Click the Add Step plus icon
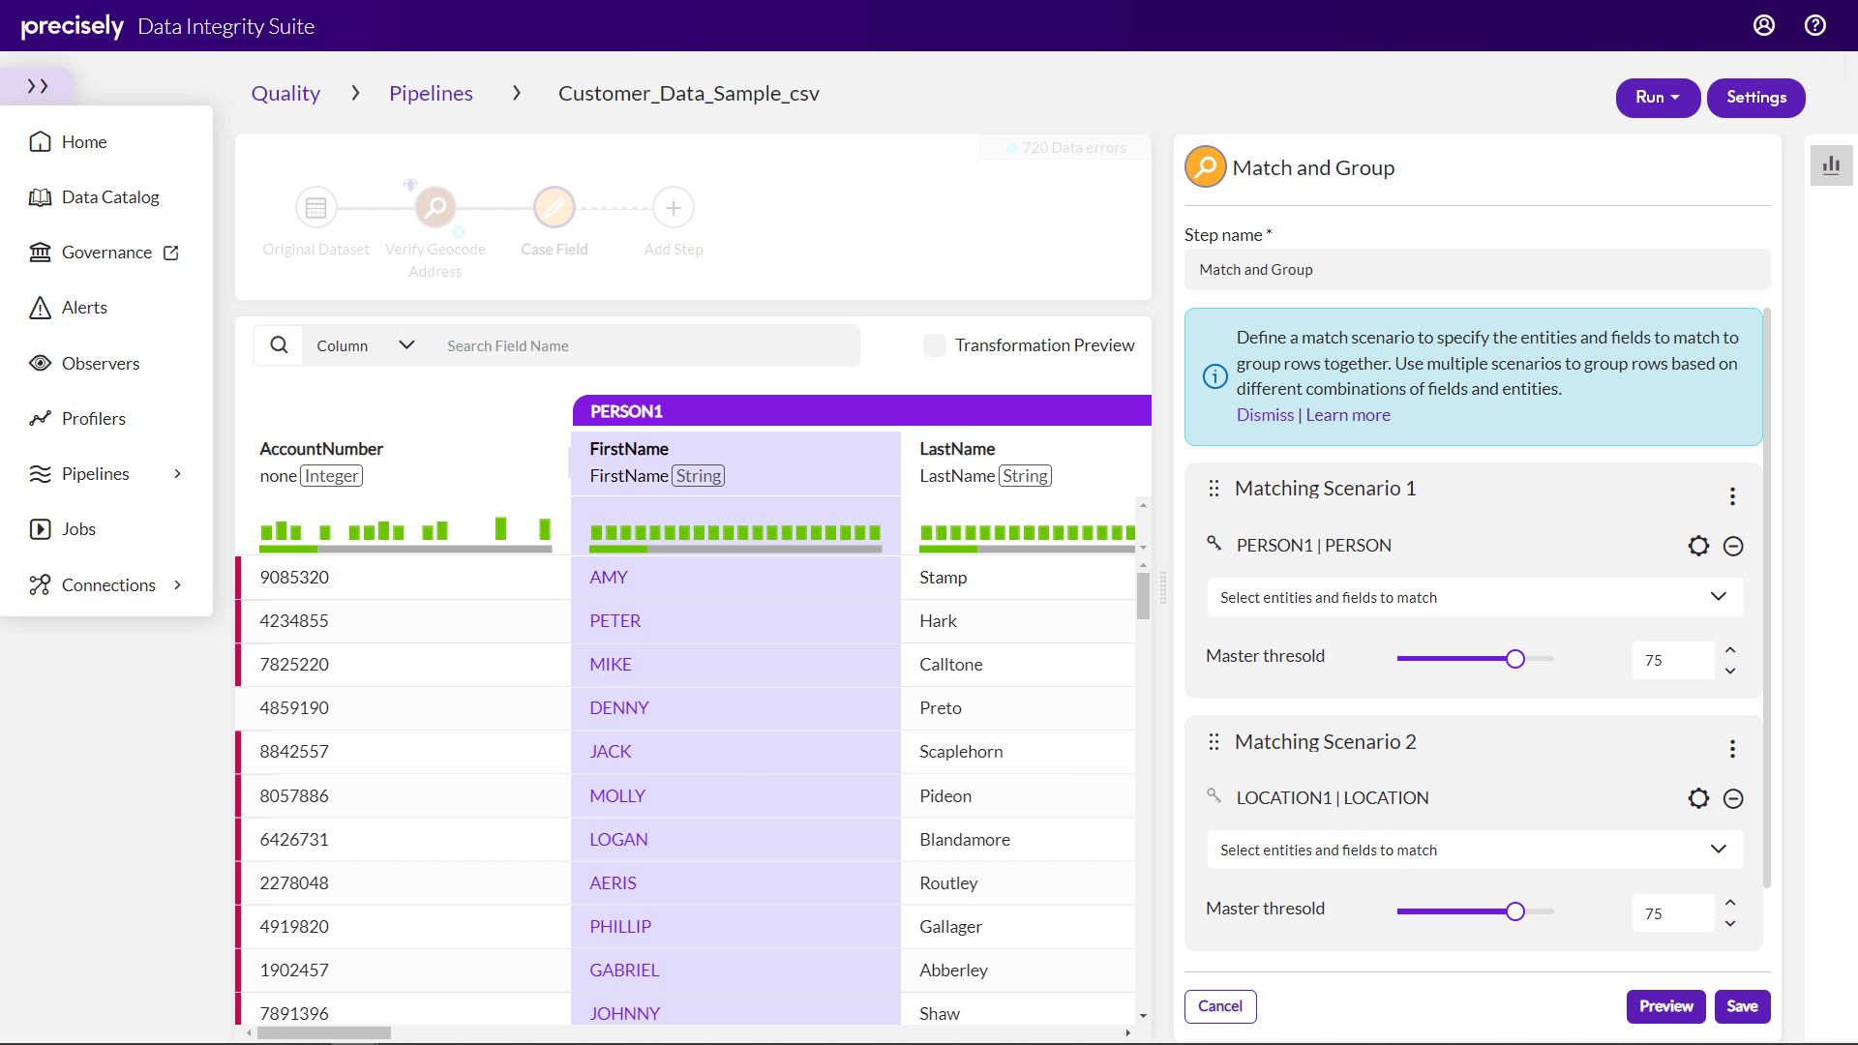1858x1045 pixels. coord(674,208)
